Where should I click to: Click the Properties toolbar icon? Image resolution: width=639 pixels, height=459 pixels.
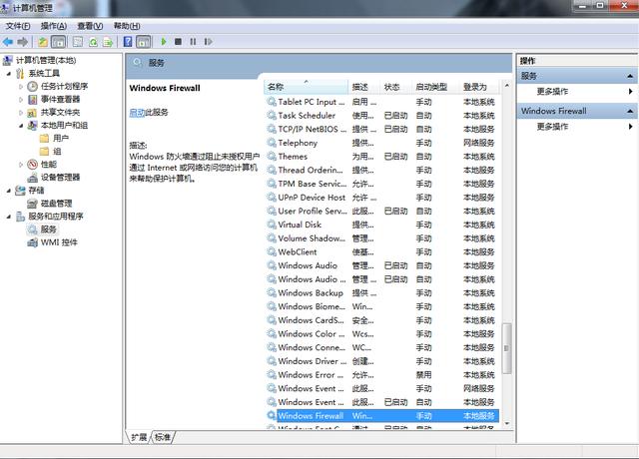78,42
